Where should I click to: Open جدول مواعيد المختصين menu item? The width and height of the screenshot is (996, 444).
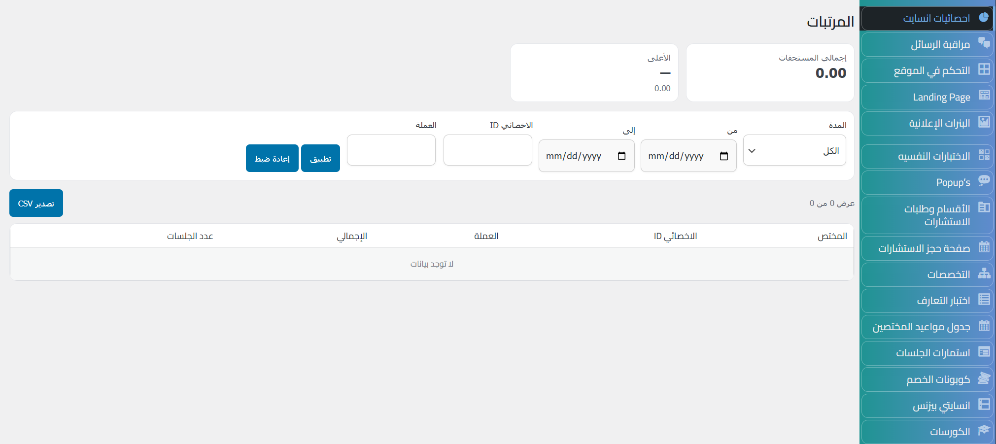pos(921,327)
